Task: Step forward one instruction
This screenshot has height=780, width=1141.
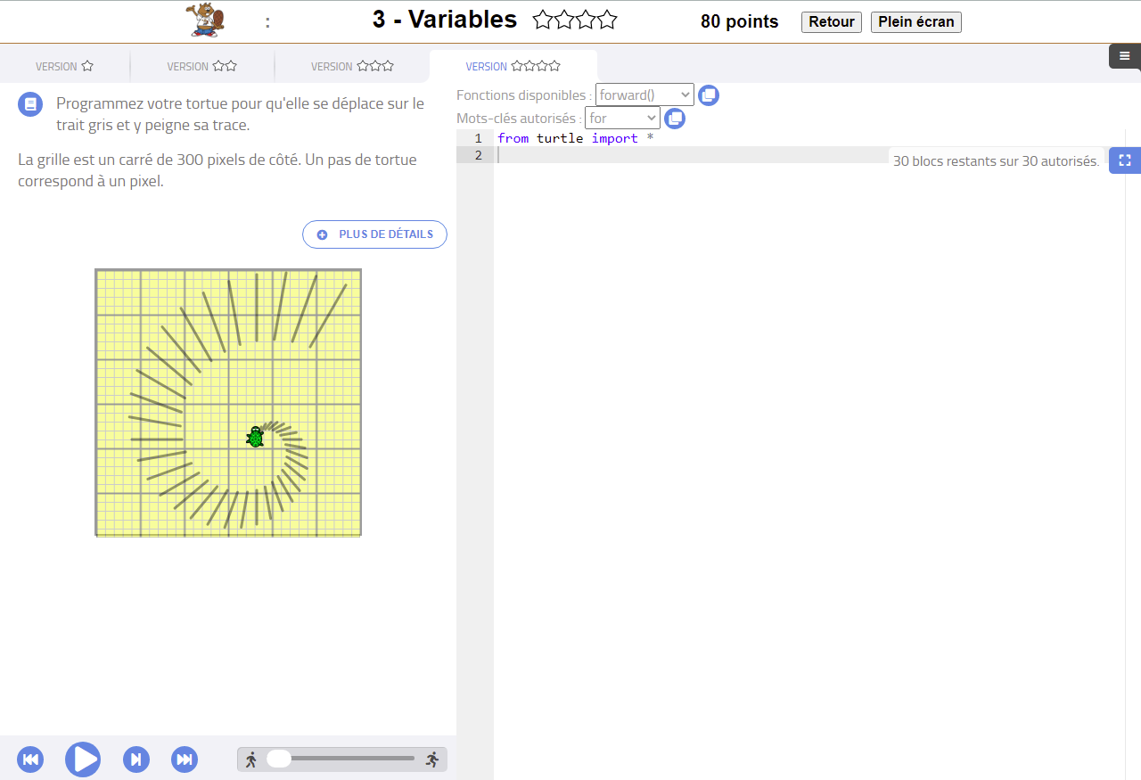Action: tap(135, 759)
